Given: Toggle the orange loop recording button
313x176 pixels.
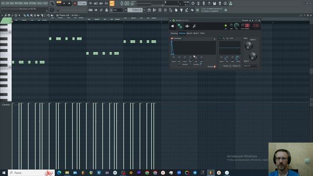Looking at the screenshot, I should coord(112,3).
